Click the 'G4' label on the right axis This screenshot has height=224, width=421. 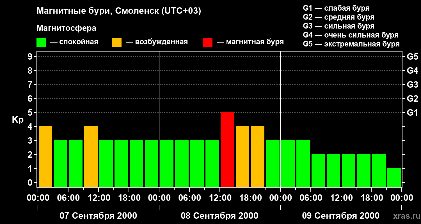point(412,71)
